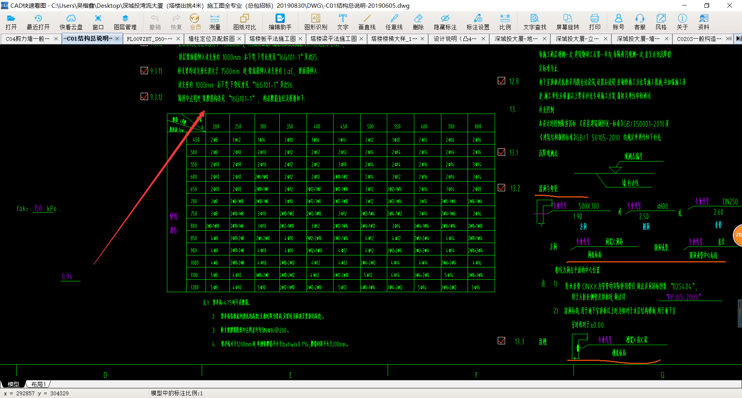Open 图纸对比 drawing compare tool
The height and width of the screenshot is (398, 742).
point(245,22)
